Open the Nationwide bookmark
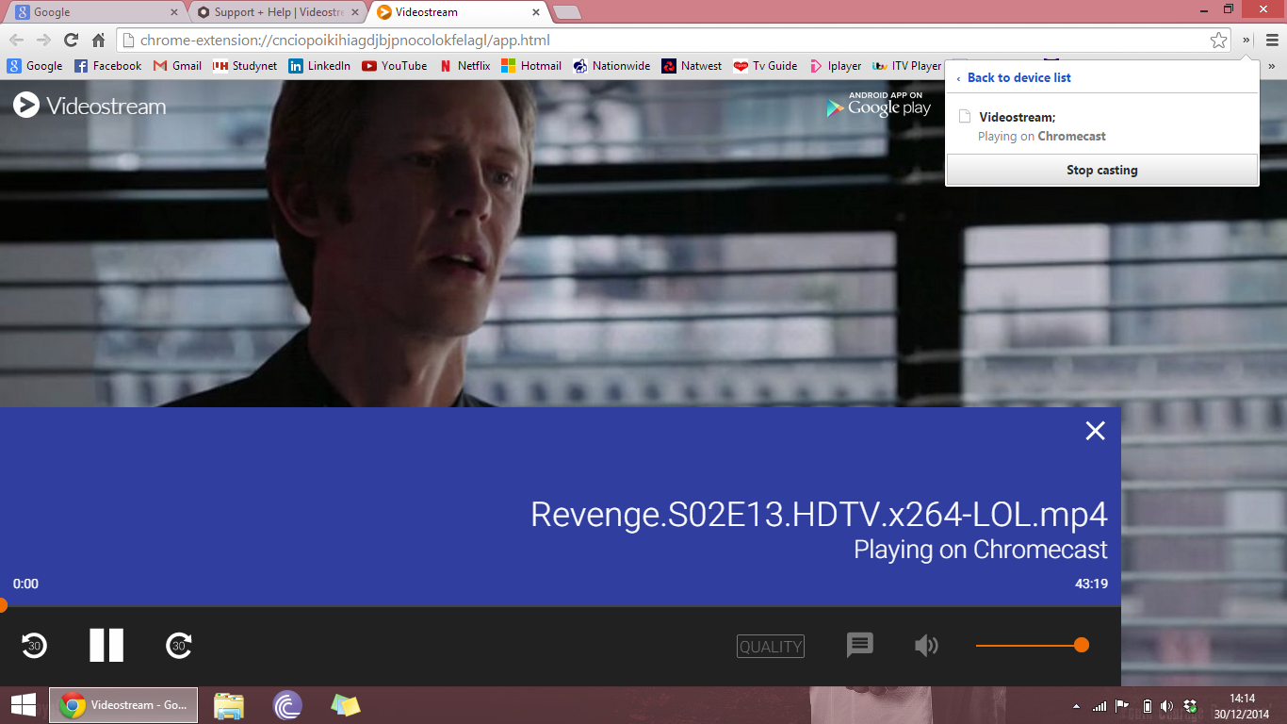 click(x=611, y=66)
